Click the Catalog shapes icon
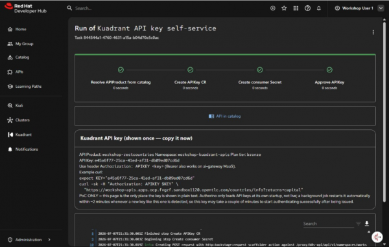The width and height of the screenshot is (389, 247). [x=10, y=58]
